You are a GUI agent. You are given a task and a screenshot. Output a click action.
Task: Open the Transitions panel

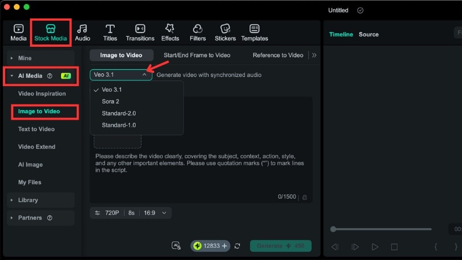(x=140, y=32)
